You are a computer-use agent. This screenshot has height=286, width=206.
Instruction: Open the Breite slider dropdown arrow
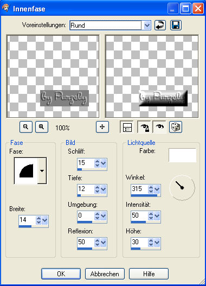click(44, 220)
